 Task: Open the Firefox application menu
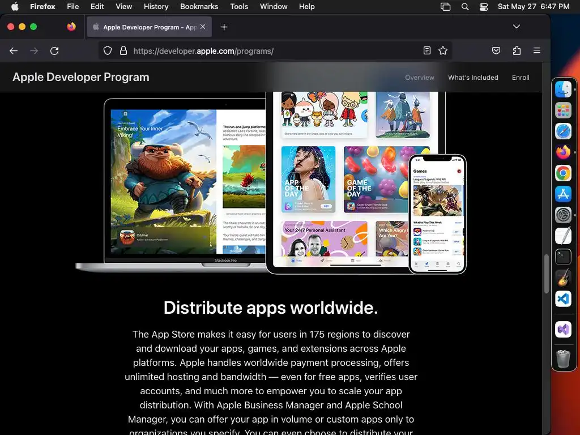(42, 6)
